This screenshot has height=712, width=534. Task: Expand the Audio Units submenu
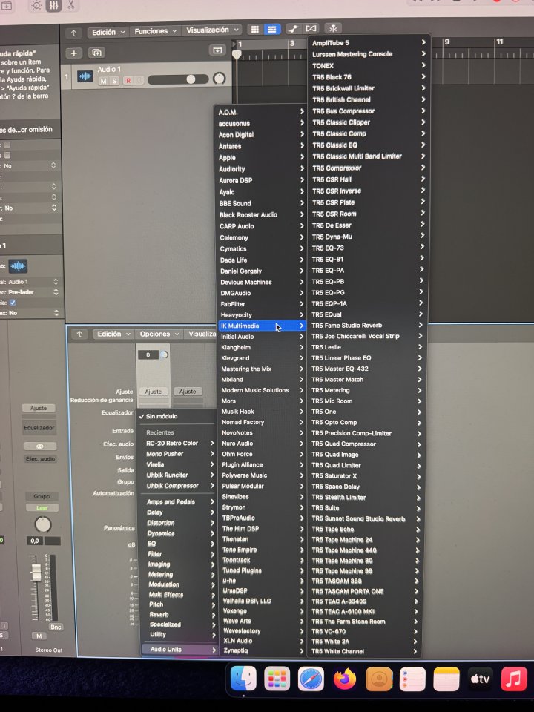(x=179, y=650)
